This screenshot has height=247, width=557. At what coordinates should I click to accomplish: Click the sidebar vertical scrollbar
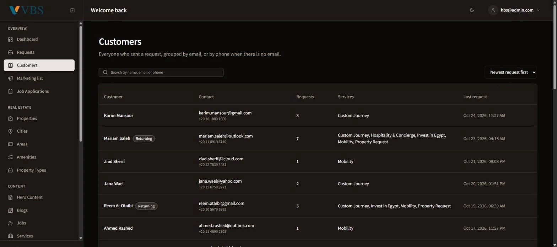point(81,83)
